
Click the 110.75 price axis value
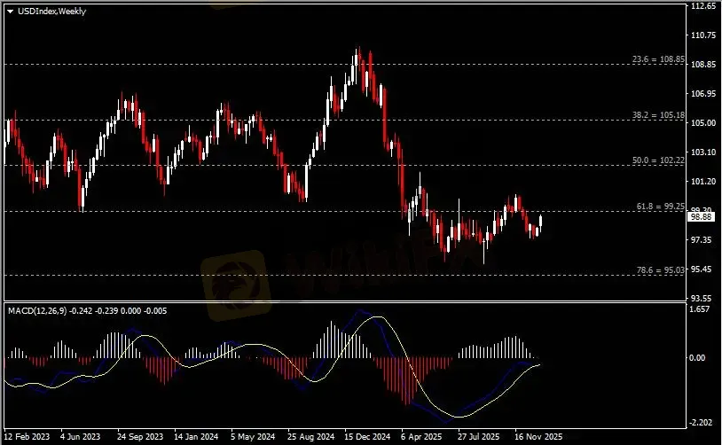pos(702,35)
